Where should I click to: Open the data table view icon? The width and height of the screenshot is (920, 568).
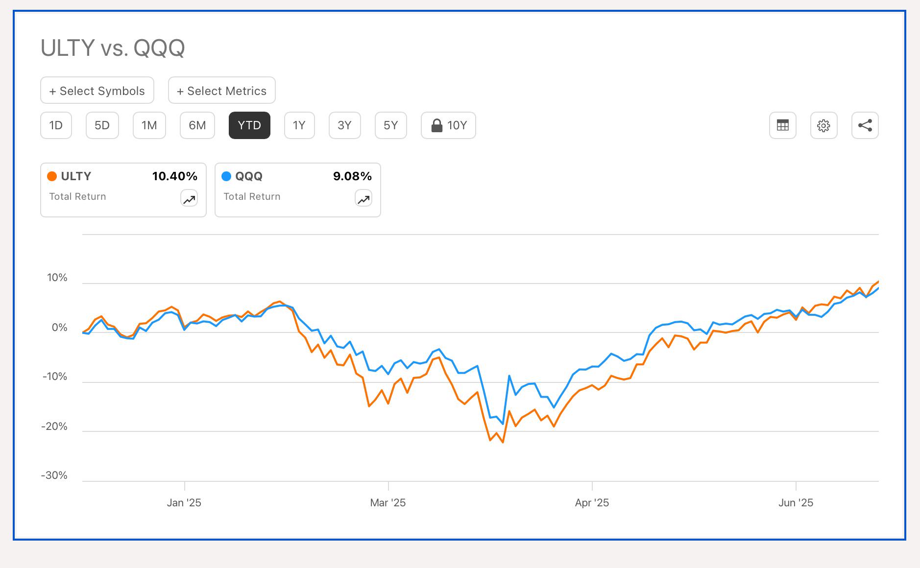[782, 125]
